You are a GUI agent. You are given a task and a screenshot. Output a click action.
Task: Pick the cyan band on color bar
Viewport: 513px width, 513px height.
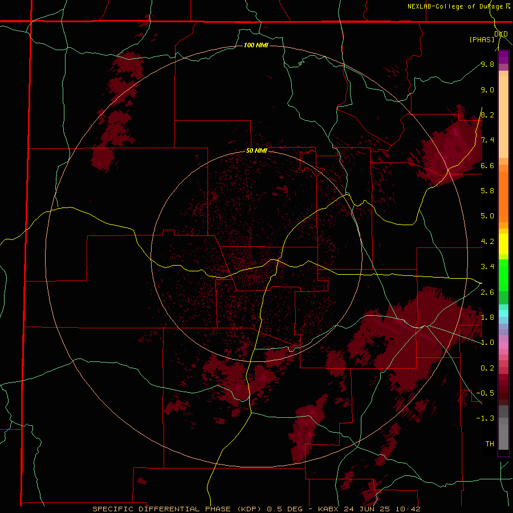pyautogui.click(x=503, y=313)
